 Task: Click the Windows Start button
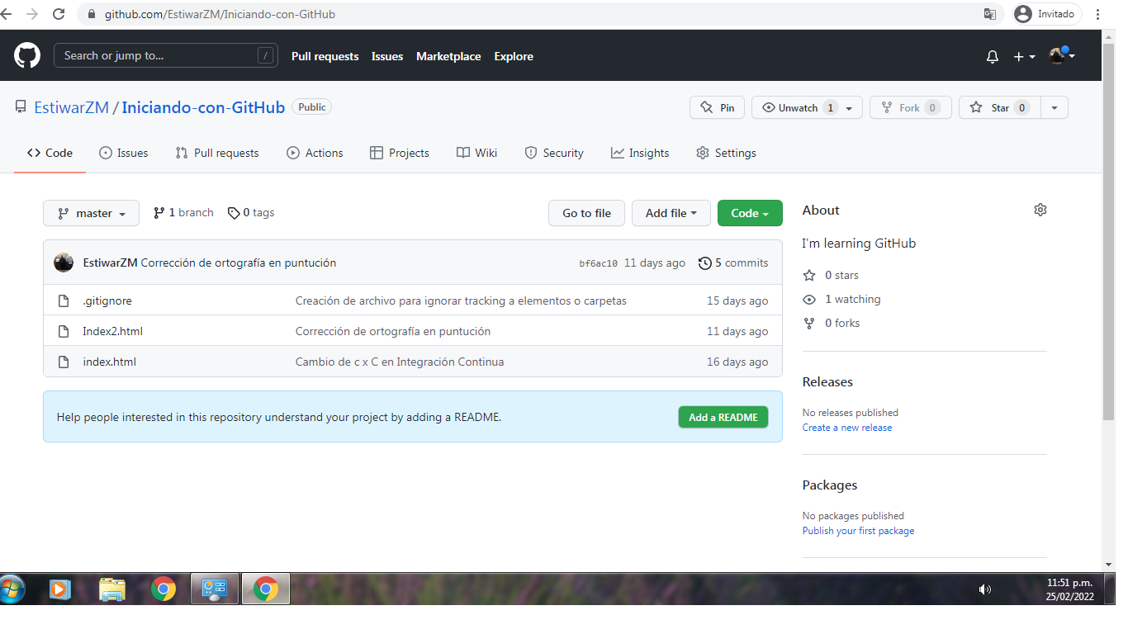[12, 589]
